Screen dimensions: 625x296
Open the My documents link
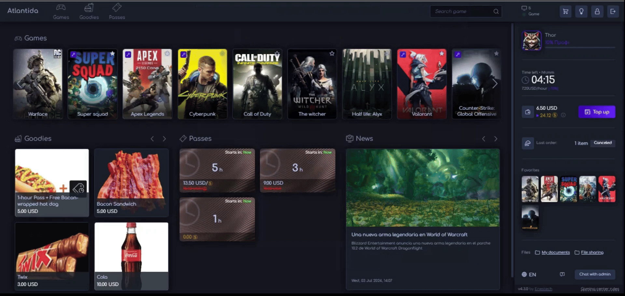(x=556, y=252)
